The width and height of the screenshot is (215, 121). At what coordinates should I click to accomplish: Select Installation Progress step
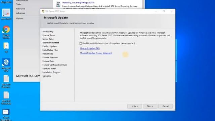pyautogui.click(x=51, y=72)
